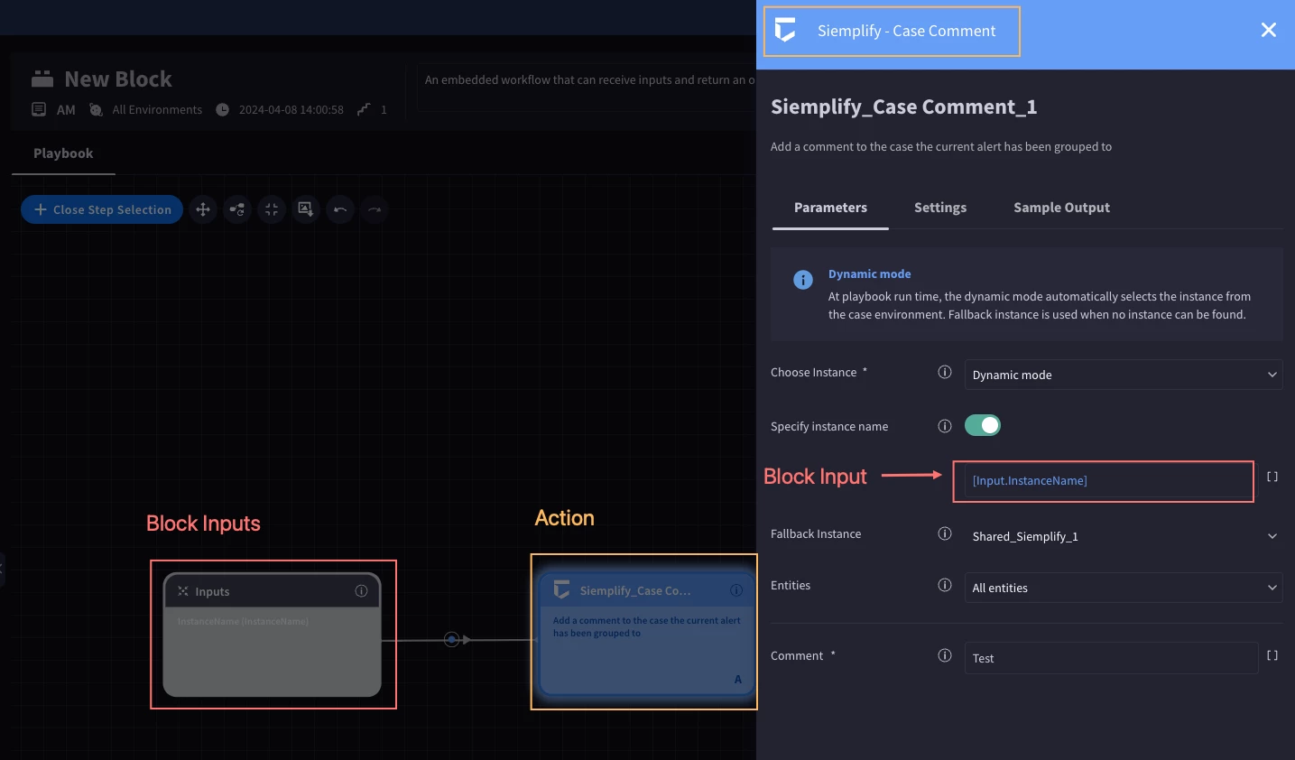This screenshot has width=1295, height=760.
Task: Click the New Block title
Action: click(x=118, y=79)
